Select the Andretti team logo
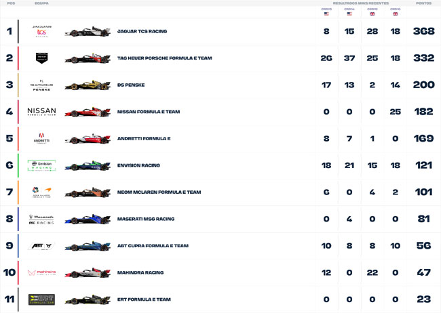 point(41,138)
